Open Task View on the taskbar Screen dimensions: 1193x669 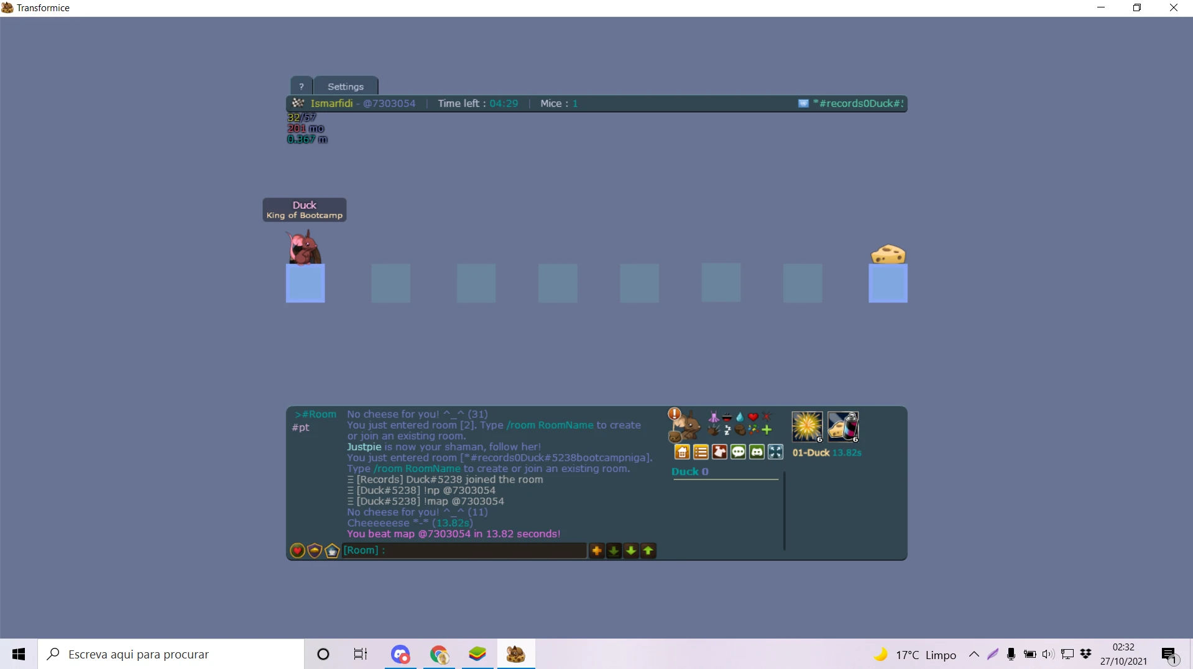click(x=361, y=654)
